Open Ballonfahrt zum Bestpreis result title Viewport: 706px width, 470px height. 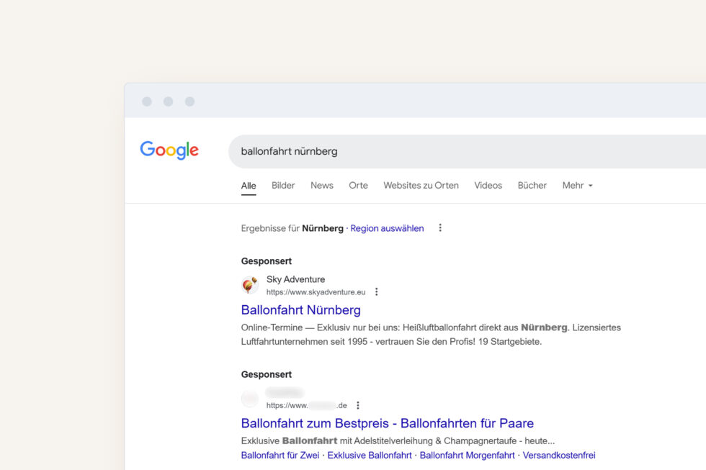[x=388, y=423]
